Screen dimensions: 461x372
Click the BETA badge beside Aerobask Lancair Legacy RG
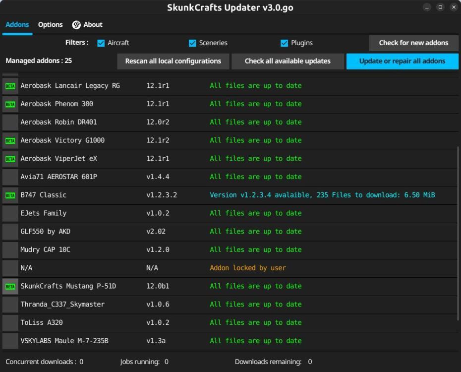(x=10, y=85)
